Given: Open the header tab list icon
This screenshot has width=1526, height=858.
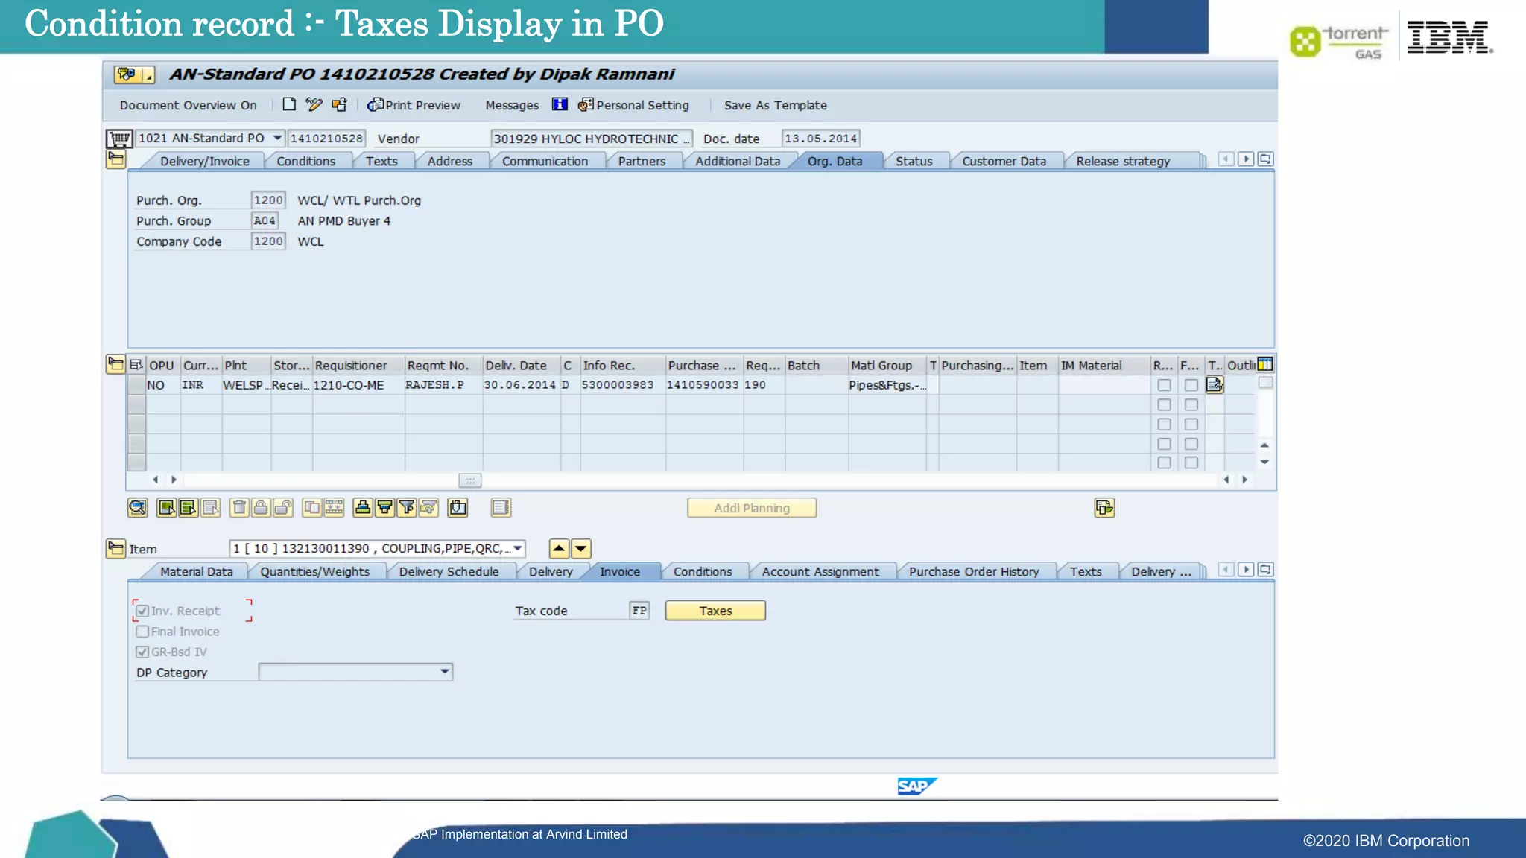Looking at the screenshot, I should coord(1265,159).
